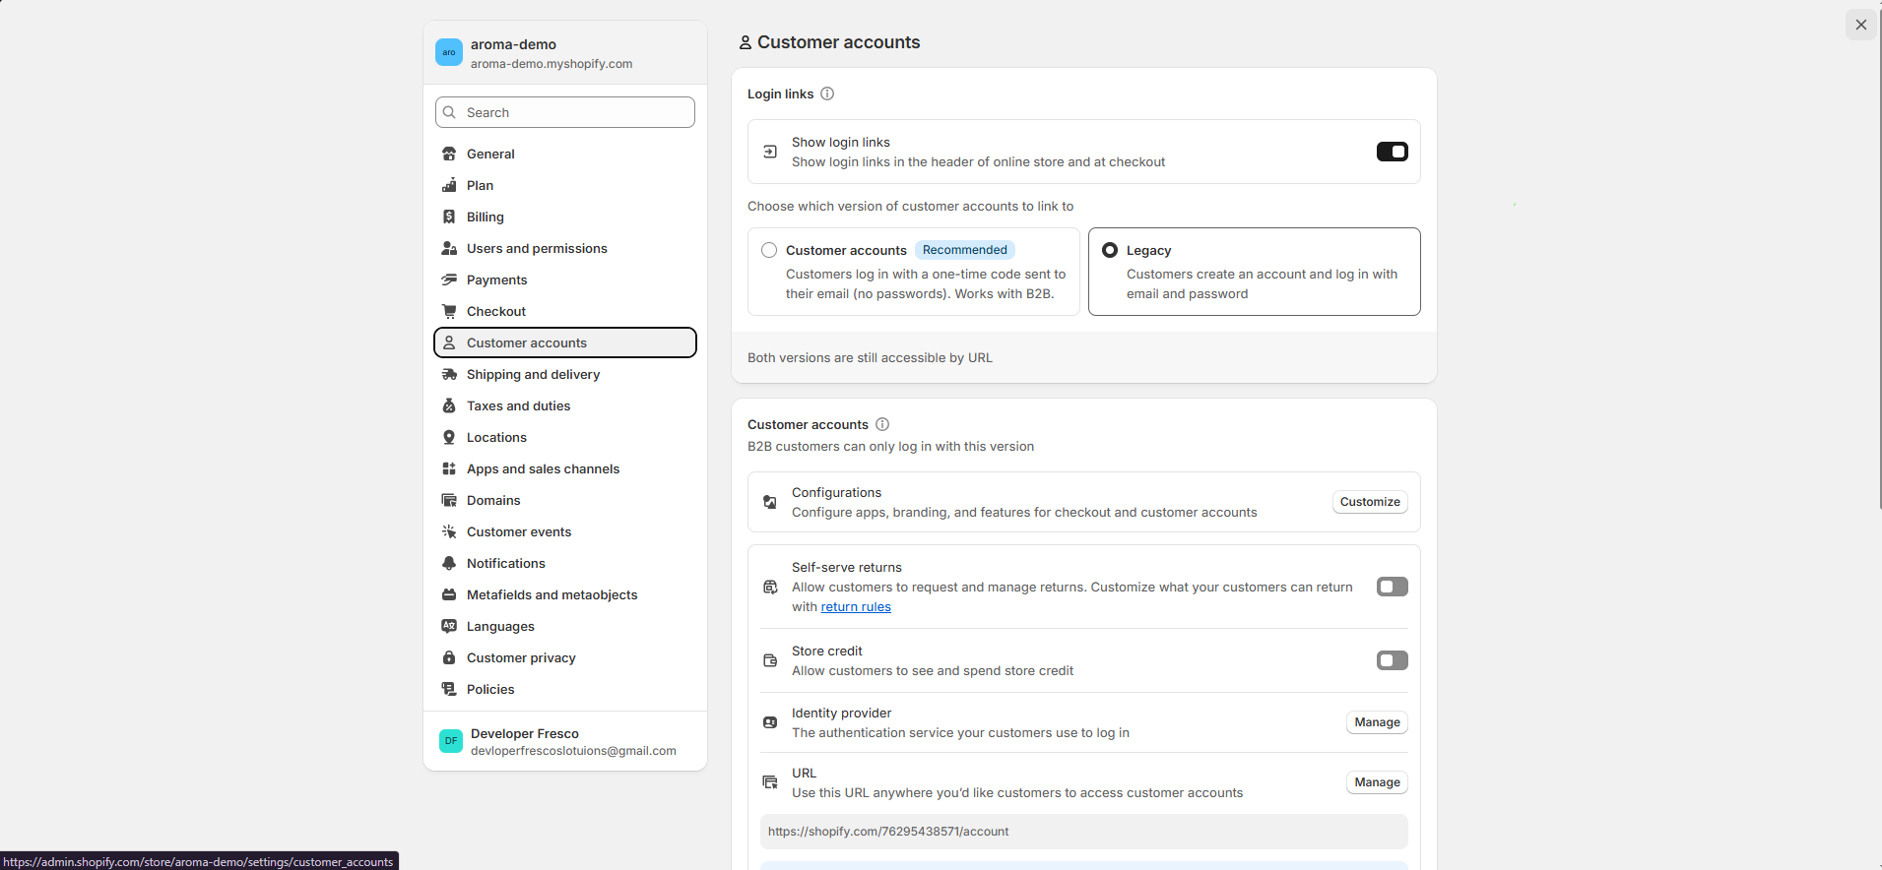Click the Notifications bell icon
The image size is (1882, 870).
(449, 563)
